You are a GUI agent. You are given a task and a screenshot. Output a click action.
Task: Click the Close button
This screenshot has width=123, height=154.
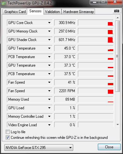point(109,147)
